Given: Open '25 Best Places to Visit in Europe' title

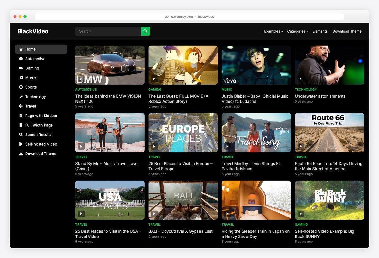Looking at the screenshot, I should tap(180, 166).
